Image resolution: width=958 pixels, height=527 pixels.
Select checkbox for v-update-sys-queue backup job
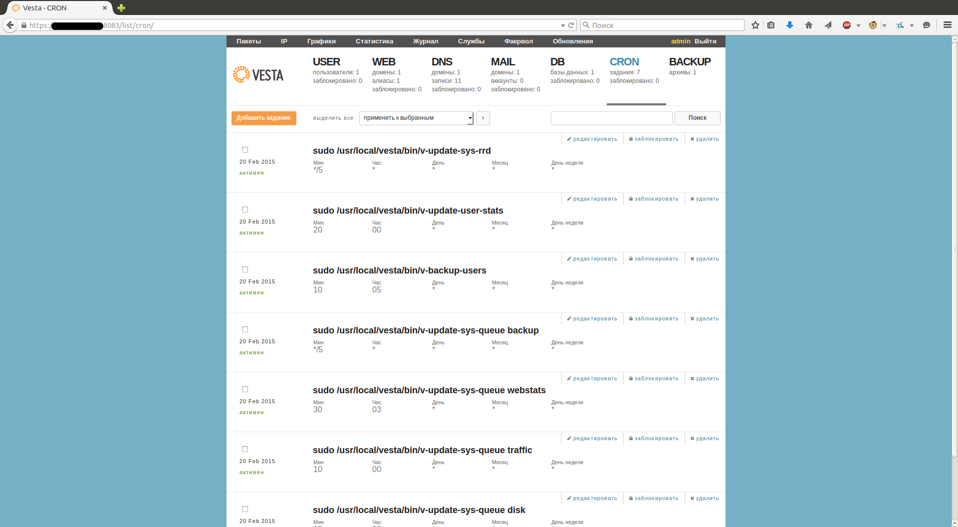coord(245,329)
